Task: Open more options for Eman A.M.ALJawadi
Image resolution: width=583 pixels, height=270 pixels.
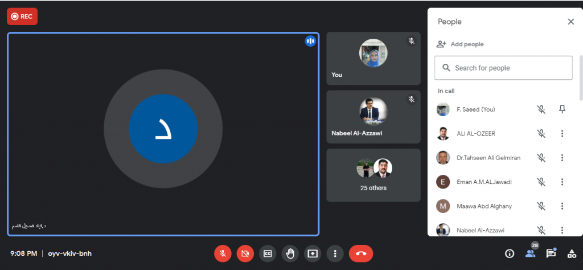Action: pos(562,182)
